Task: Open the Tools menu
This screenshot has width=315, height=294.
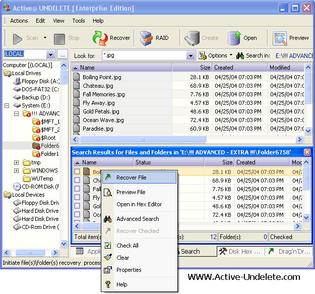Action: [79, 21]
